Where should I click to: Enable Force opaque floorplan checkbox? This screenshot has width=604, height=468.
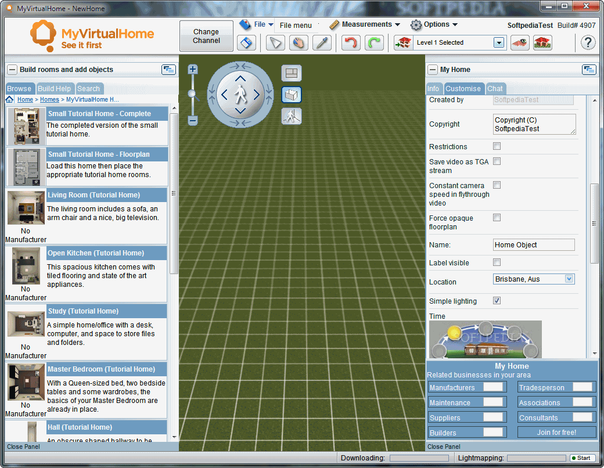497,217
